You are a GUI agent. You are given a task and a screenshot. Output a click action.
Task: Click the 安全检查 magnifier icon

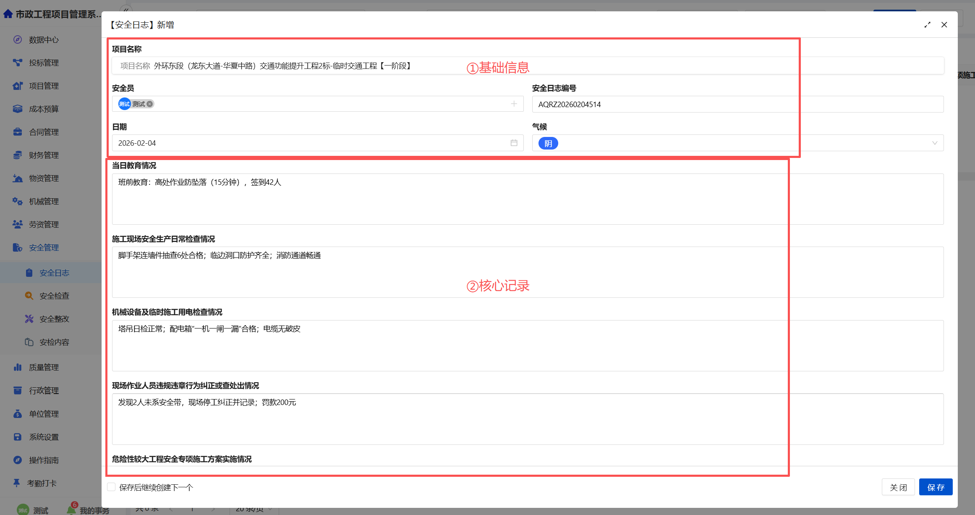(x=29, y=296)
